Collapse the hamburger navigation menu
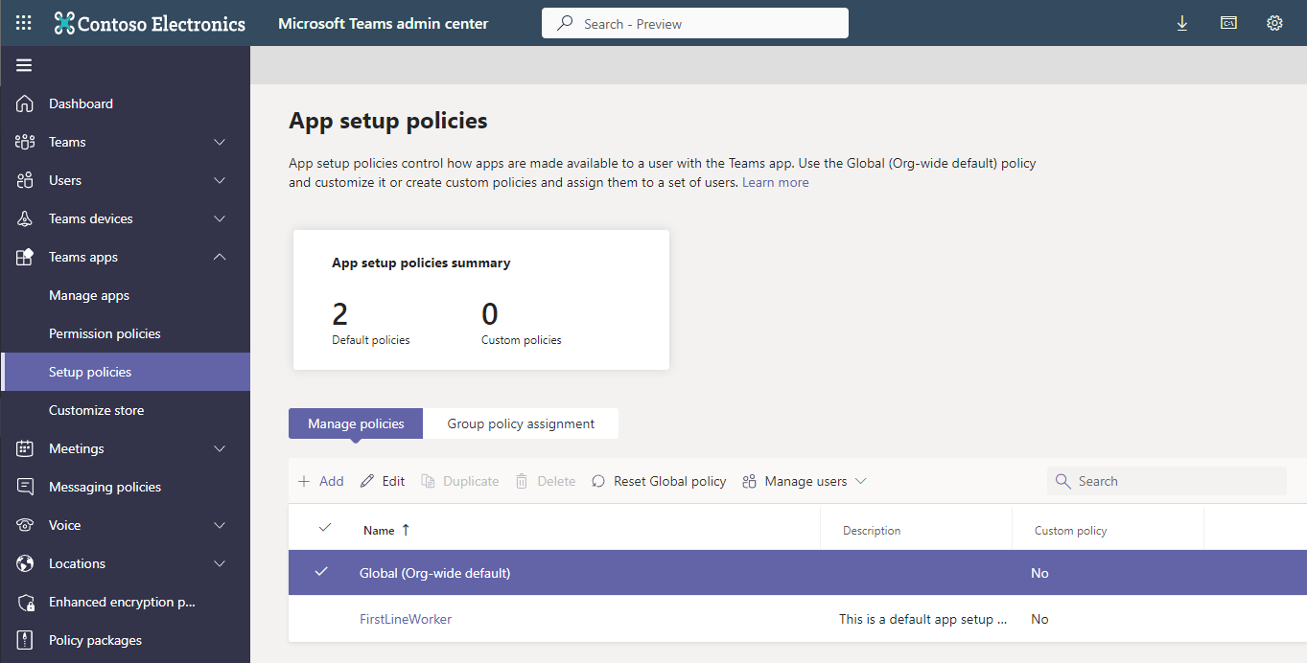1307x663 pixels. [24, 65]
